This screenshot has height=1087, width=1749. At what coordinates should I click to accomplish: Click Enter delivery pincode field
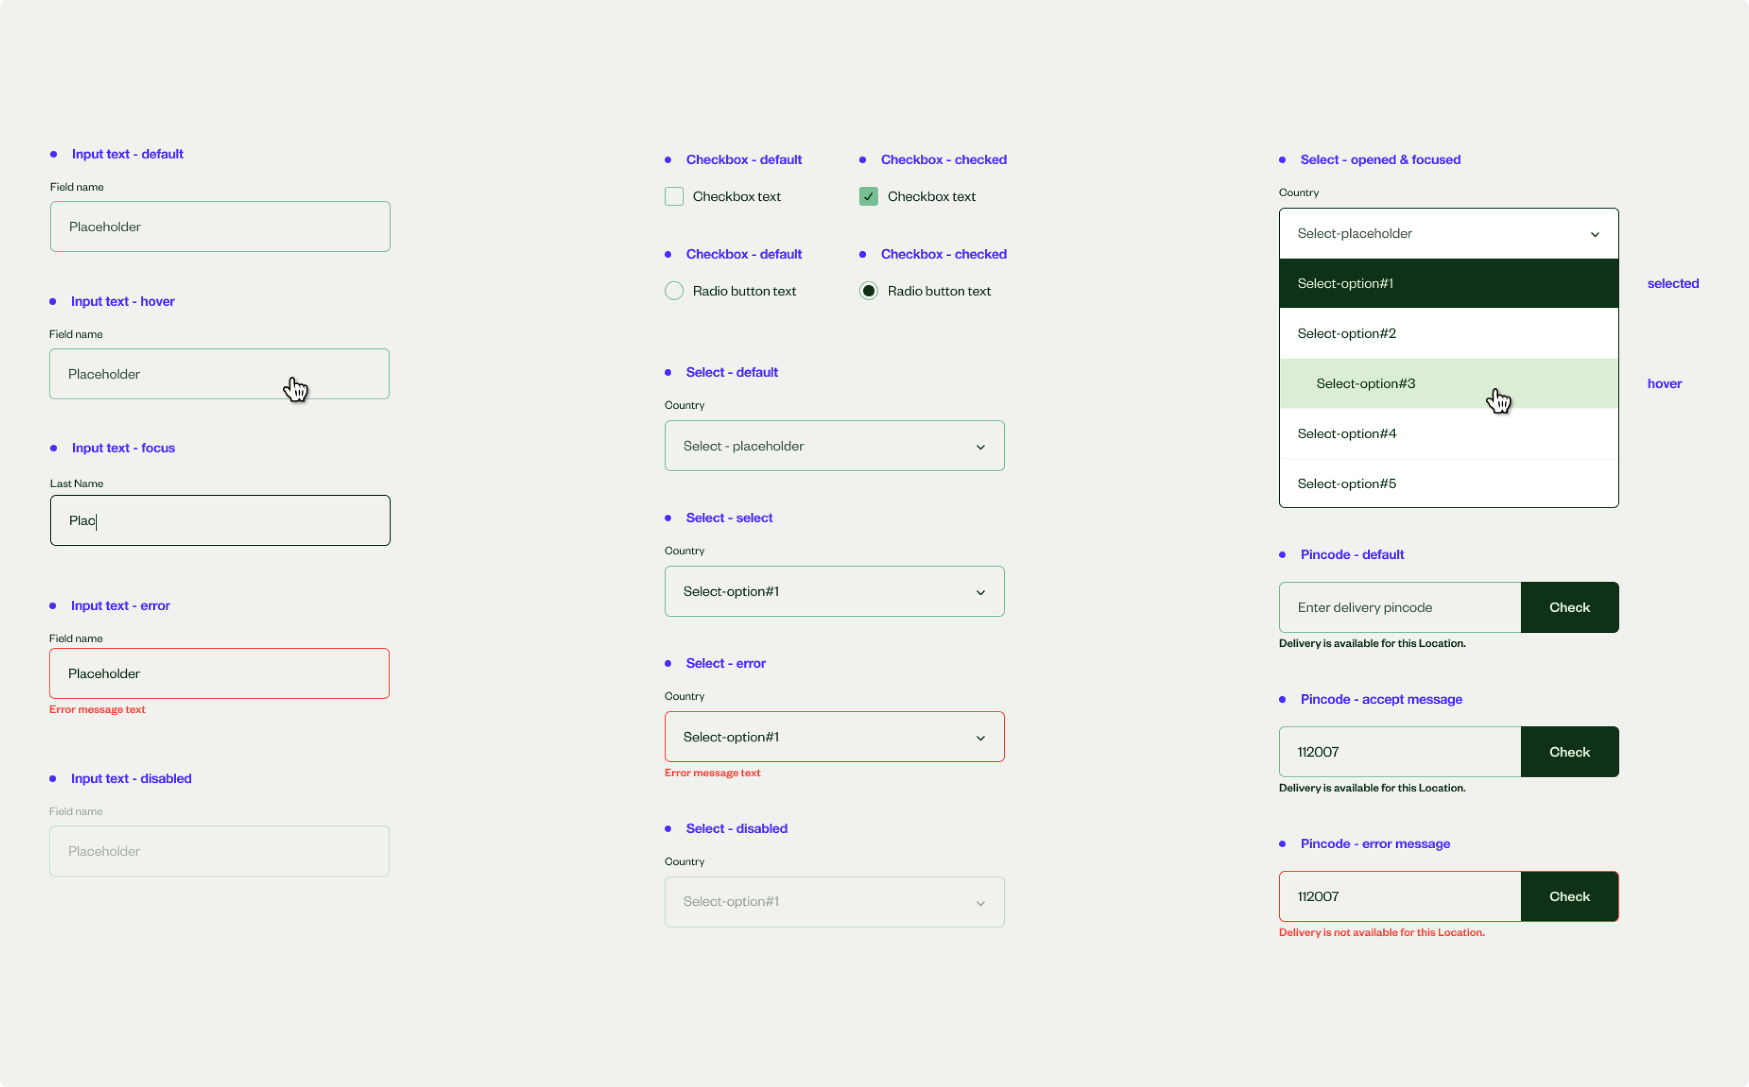click(x=1399, y=608)
